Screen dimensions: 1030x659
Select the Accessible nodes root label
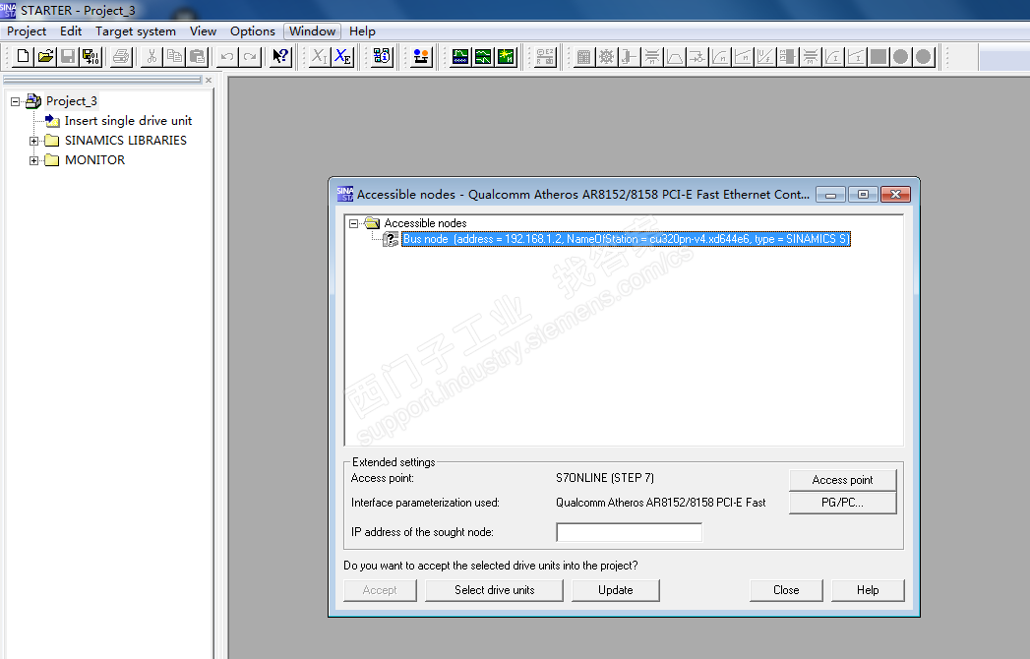425,223
